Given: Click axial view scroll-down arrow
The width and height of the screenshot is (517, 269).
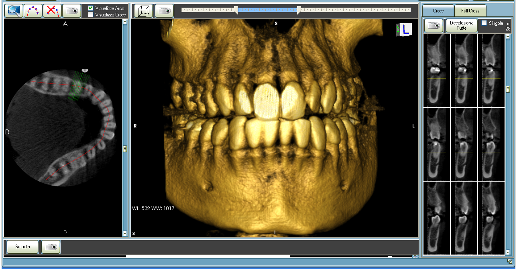Looking at the screenshot, I should (x=125, y=233).
